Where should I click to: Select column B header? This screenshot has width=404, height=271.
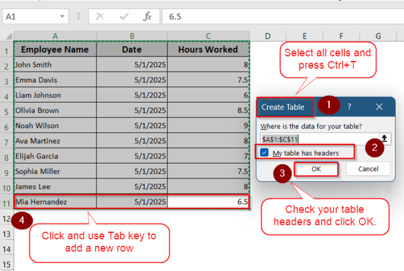pos(132,35)
